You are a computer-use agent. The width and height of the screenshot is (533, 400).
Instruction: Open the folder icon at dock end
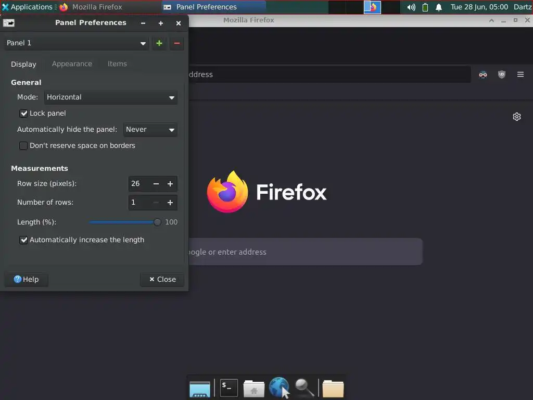tap(333, 389)
